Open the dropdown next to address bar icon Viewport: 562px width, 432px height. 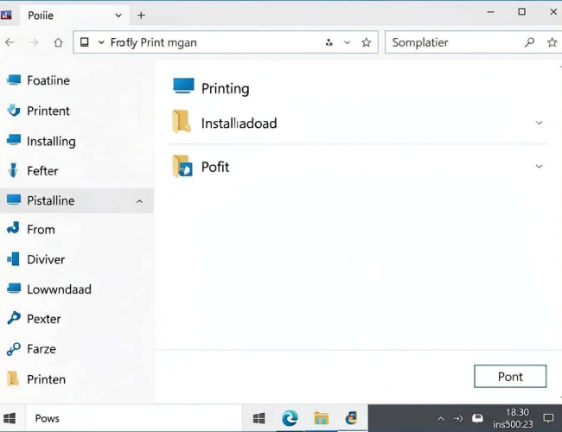click(x=101, y=42)
